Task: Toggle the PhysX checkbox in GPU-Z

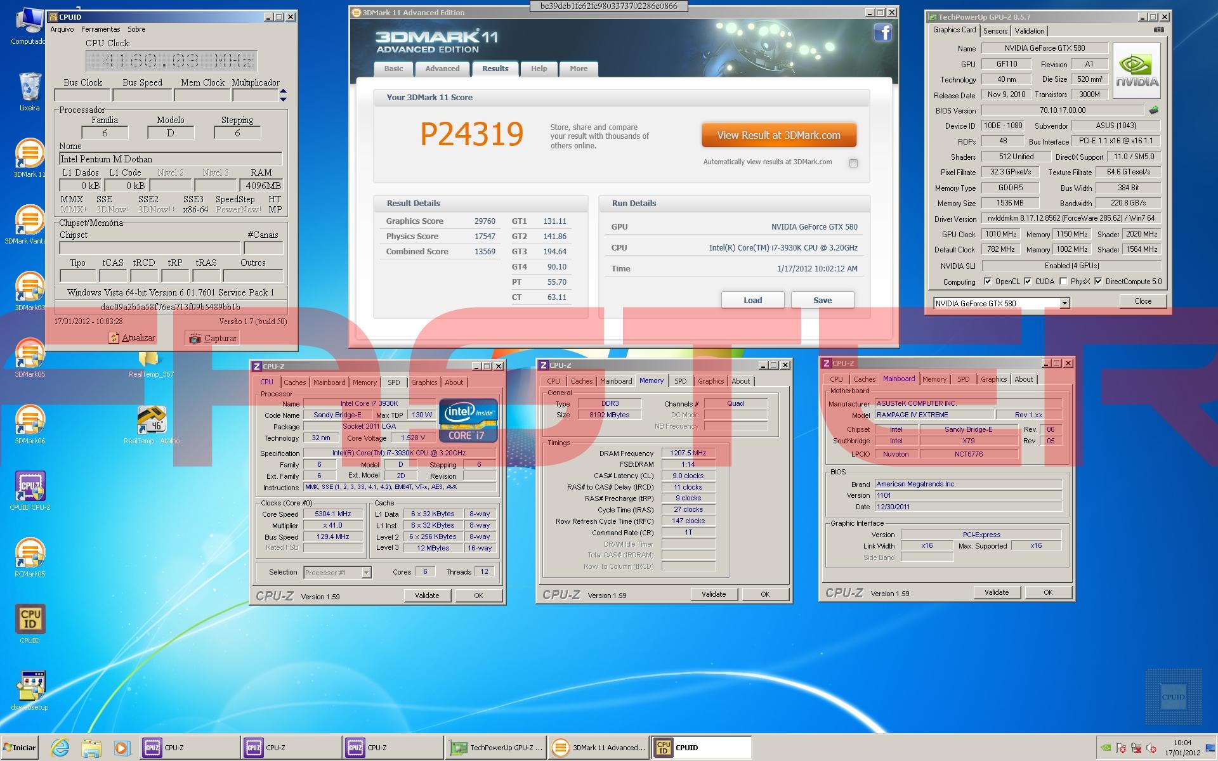Action: click(x=1063, y=282)
